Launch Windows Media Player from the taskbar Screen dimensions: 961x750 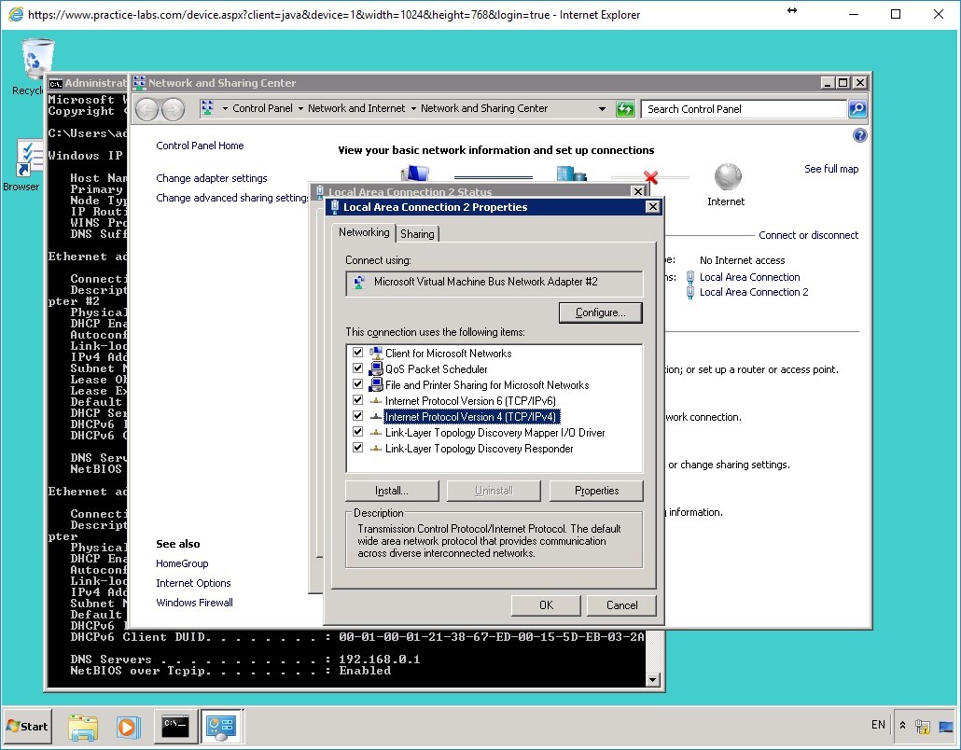129,727
